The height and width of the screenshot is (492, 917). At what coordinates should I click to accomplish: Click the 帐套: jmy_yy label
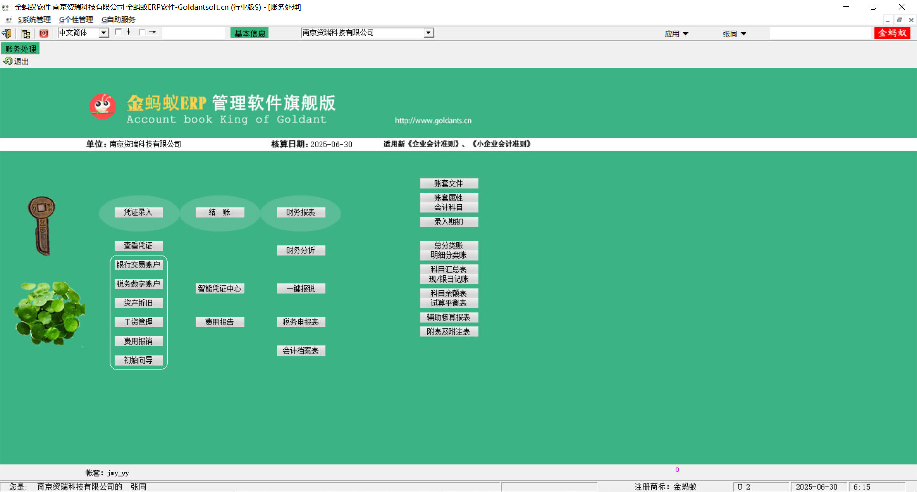click(107, 473)
